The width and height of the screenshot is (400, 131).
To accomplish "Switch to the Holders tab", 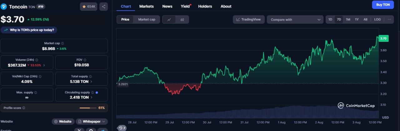I will tap(205, 6).
